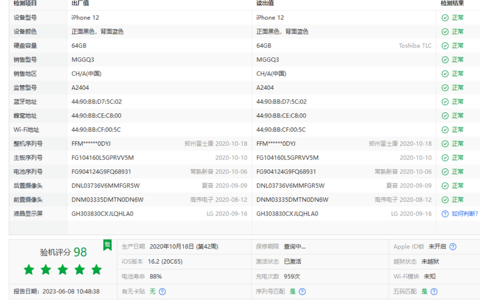Viewport: 480px width, 308px height.
Task: Click the 出厂值 column header
Action: pyautogui.click(x=80, y=3)
